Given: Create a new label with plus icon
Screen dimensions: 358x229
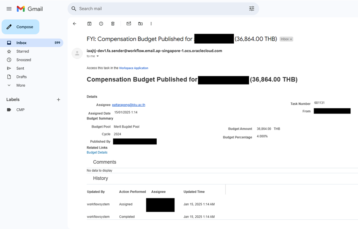Looking at the screenshot, I should click(58, 99).
